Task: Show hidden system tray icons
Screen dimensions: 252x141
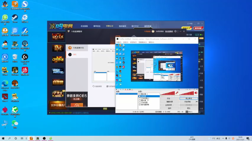Action: pos(223,138)
